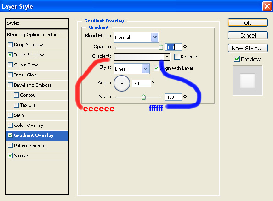Uncheck the Gradient Overlay checkbox
The height and width of the screenshot is (201, 273).
pyautogui.click(x=10, y=135)
